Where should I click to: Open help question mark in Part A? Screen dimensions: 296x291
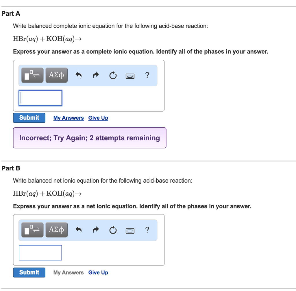147,75
